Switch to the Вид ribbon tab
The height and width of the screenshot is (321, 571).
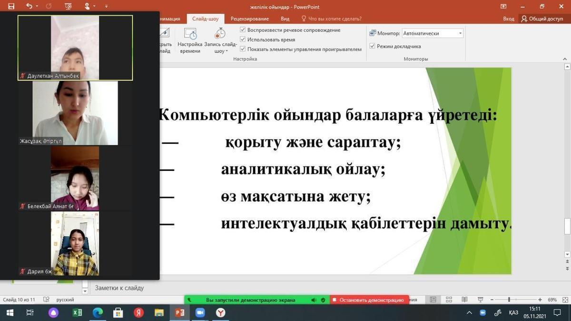tap(285, 19)
